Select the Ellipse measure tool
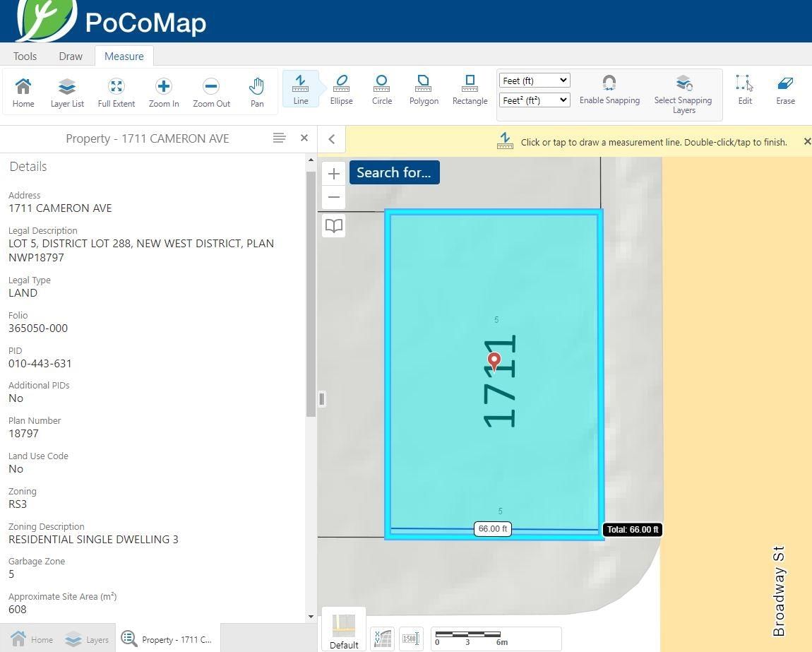The height and width of the screenshot is (652, 812). (x=341, y=89)
